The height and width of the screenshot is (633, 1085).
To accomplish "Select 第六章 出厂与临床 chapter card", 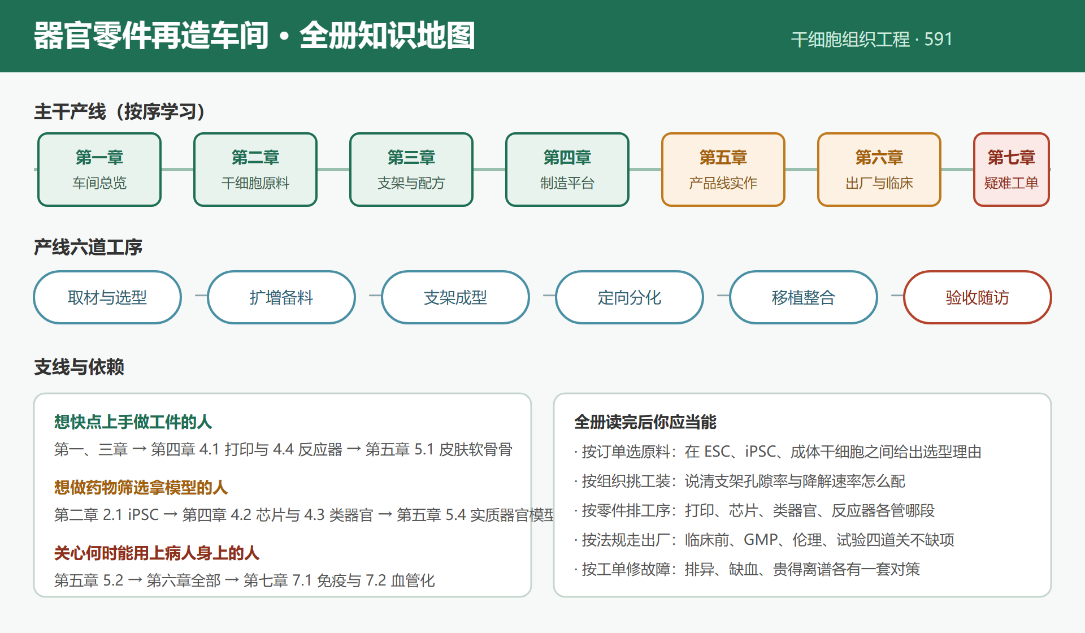I will click(x=879, y=170).
